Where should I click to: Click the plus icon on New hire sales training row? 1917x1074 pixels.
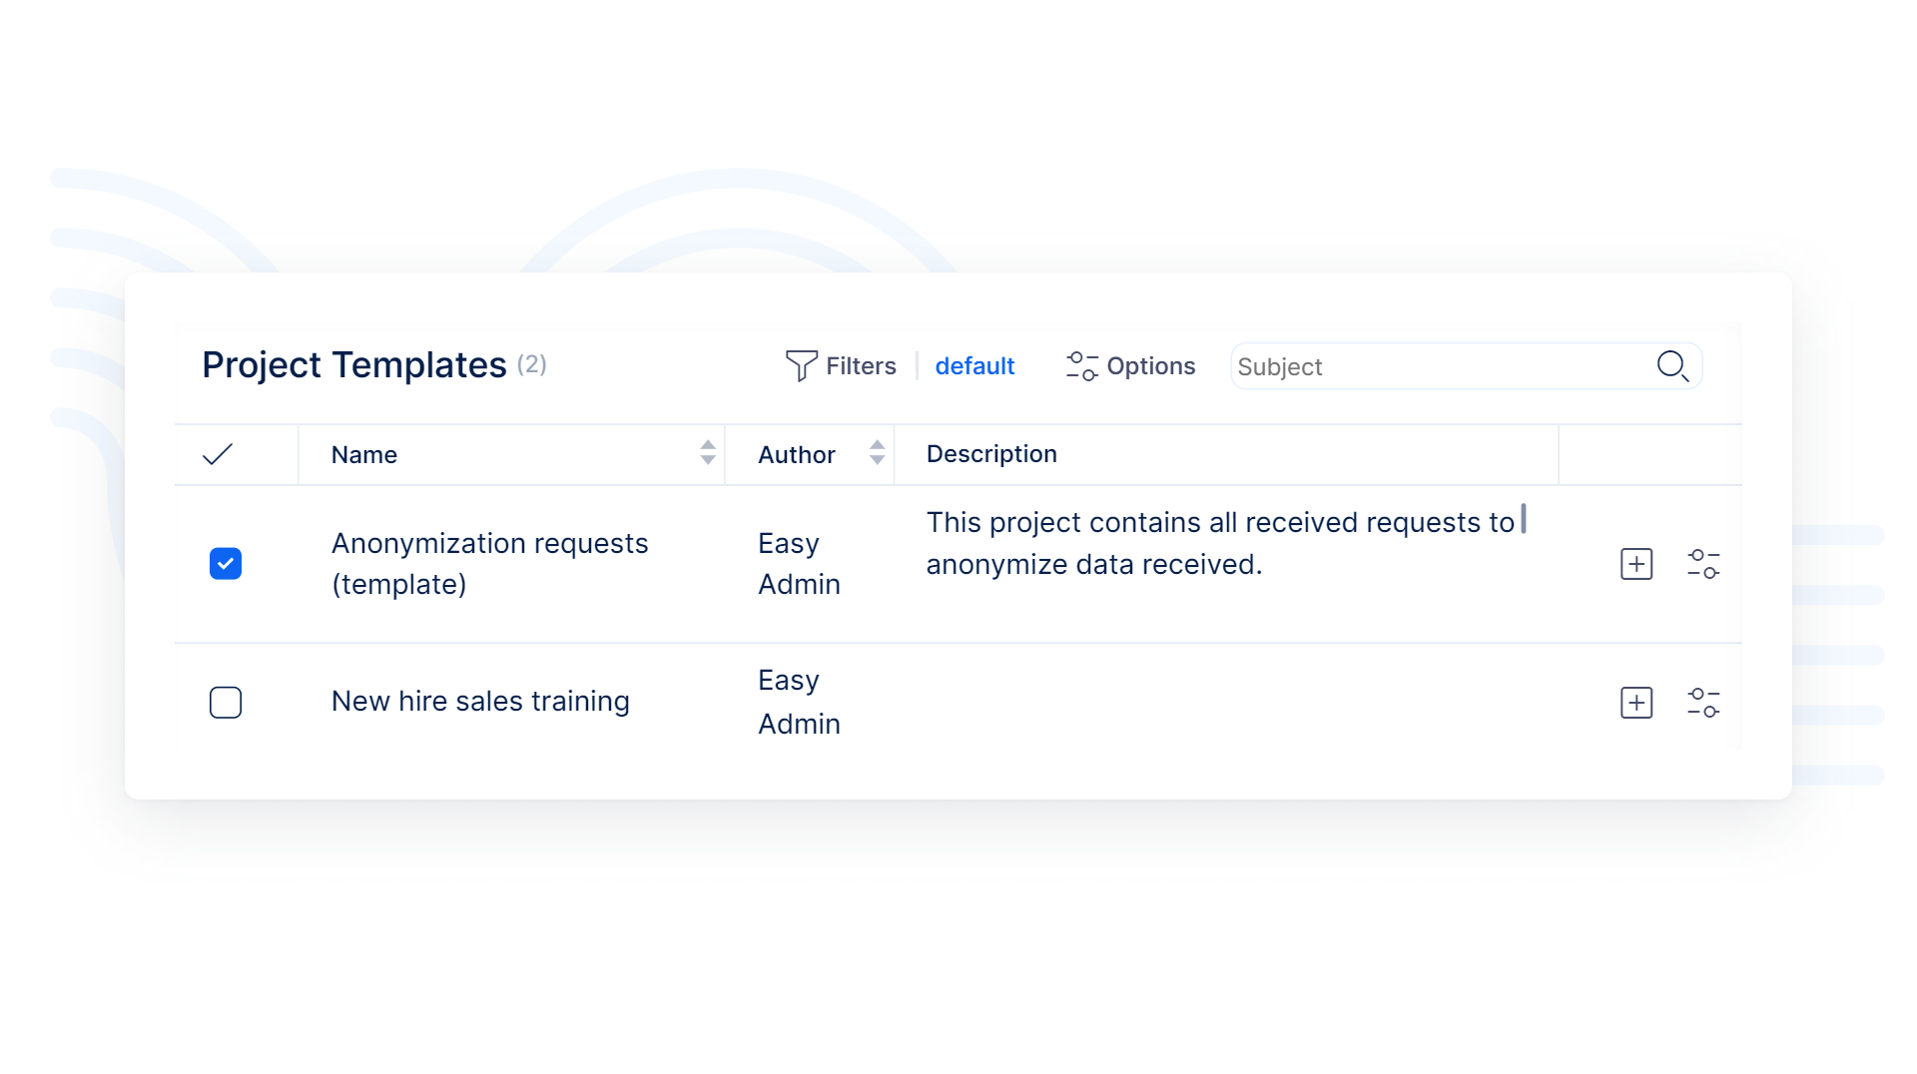click(1635, 703)
